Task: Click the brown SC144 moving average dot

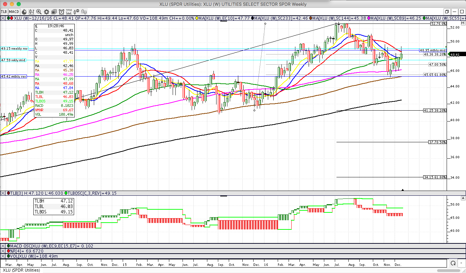Action: click(x=311, y=18)
